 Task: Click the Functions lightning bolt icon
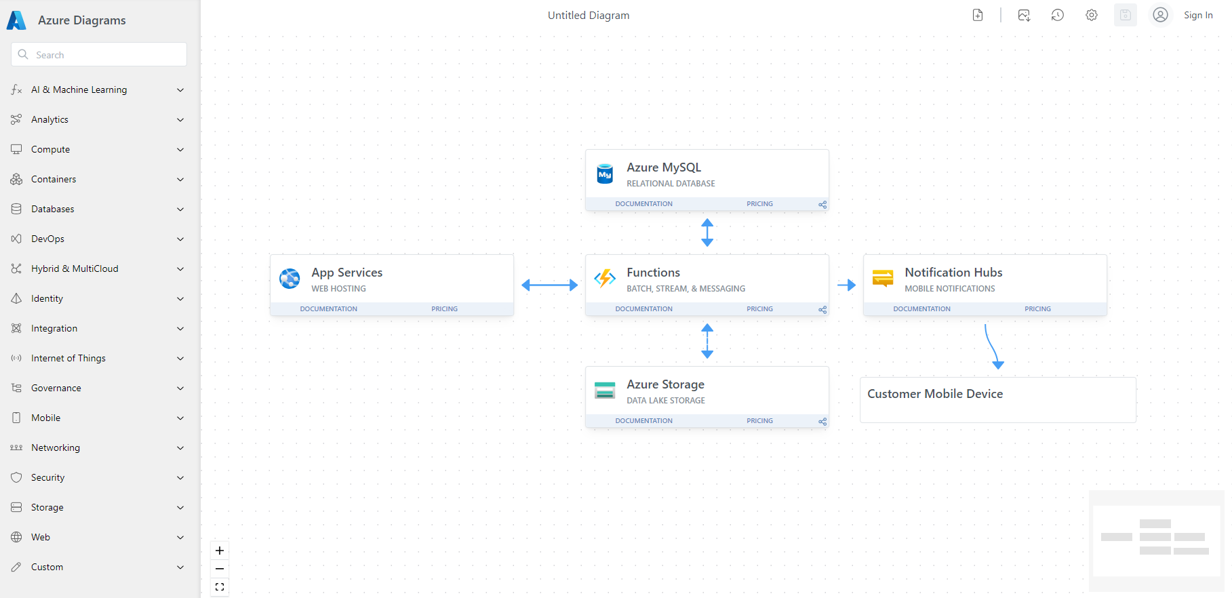tap(605, 279)
